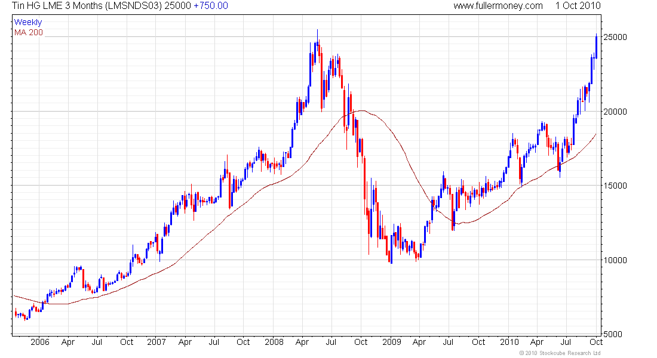The height and width of the screenshot is (358, 657).
Task: Click the 25000 price axis label
Action: click(615, 37)
